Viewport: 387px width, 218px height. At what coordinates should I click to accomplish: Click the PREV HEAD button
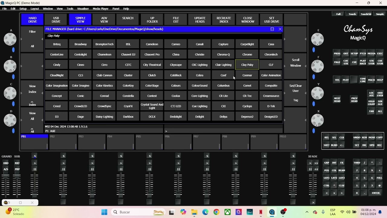354,100
